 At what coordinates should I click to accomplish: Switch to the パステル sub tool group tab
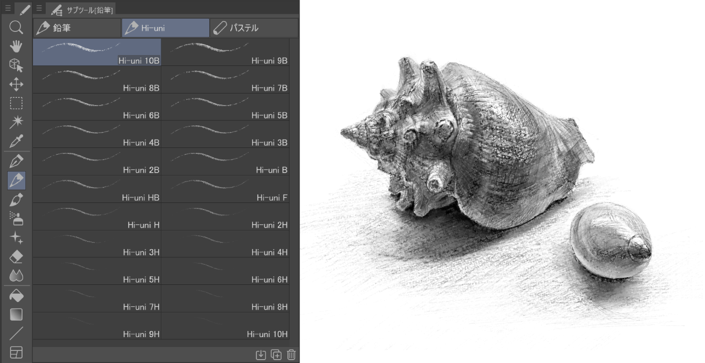tap(254, 28)
